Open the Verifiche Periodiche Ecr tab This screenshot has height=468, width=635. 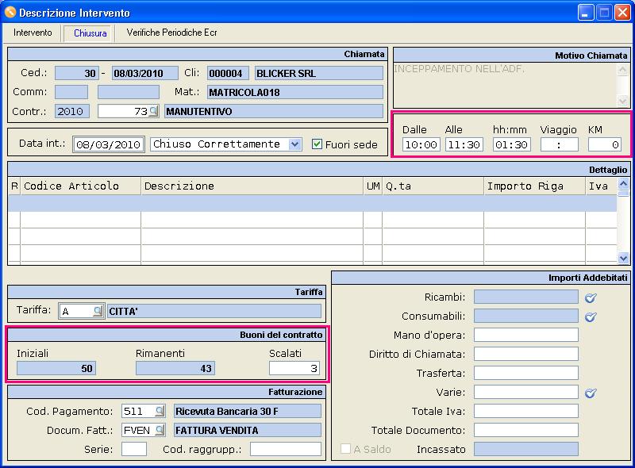point(171,33)
